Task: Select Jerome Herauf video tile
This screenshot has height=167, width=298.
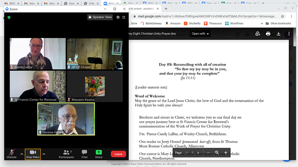Action: coord(66,119)
